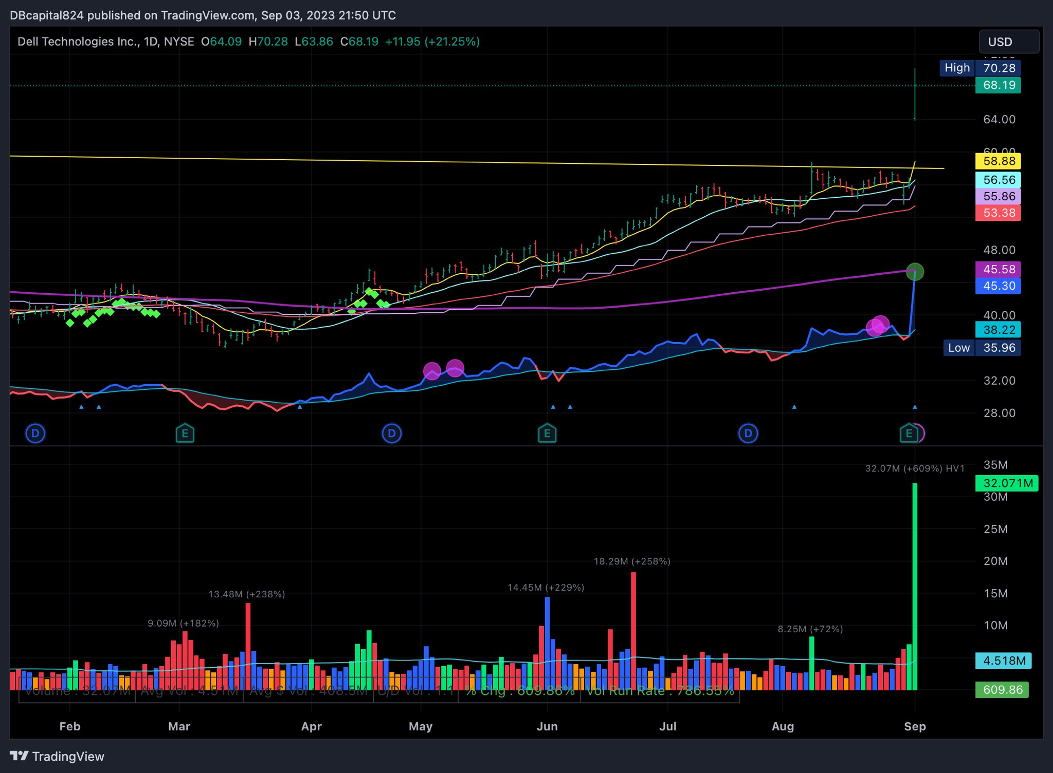The width and height of the screenshot is (1053, 773).
Task: Click the earnings E marker at September
Action: point(909,433)
